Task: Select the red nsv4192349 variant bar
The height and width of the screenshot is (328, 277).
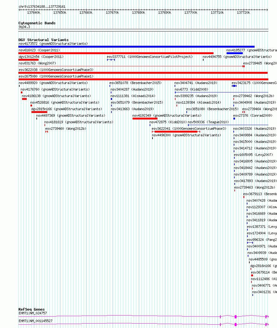Action: click(x=145, y=119)
